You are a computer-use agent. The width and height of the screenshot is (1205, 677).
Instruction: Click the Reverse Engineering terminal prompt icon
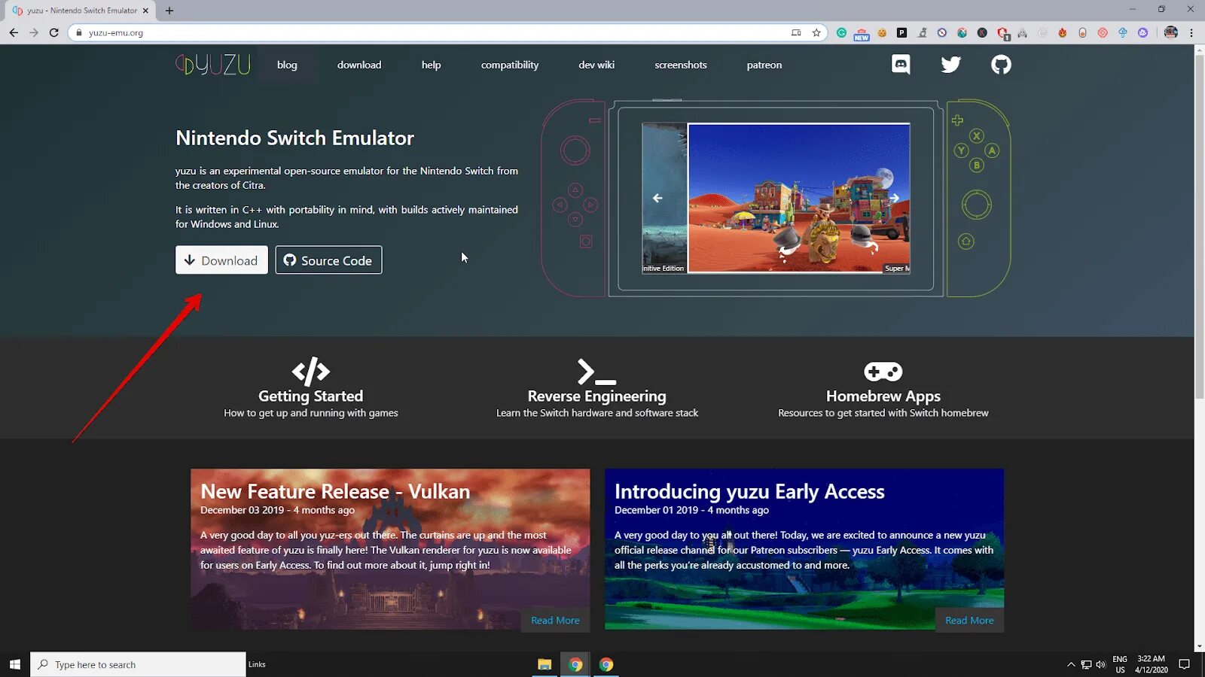click(x=596, y=372)
